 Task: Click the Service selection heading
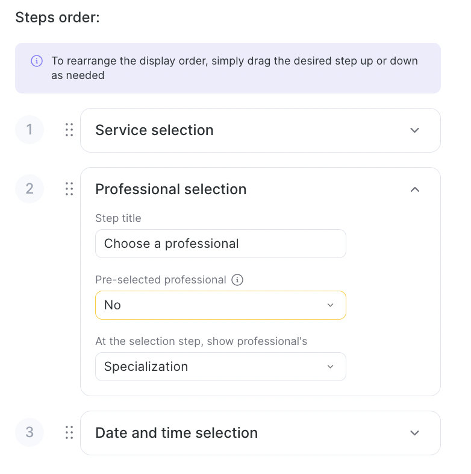coord(154,130)
